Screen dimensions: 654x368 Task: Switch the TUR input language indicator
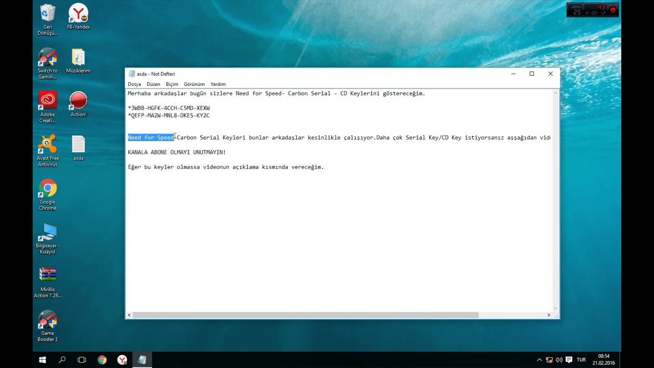tap(581, 360)
